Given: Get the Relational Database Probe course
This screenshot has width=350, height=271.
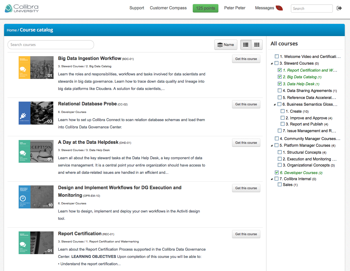Looking at the screenshot, I should tap(246, 104).
